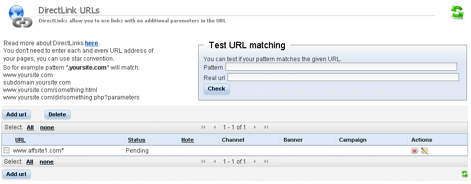Image resolution: width=471 pixels, height=184 pixels.
Task: Go to first page in the lower pager
Action: coord(204,162)
